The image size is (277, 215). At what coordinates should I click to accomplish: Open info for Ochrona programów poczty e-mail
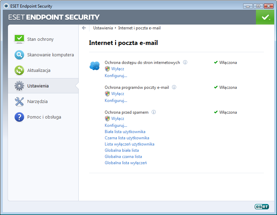174,87
